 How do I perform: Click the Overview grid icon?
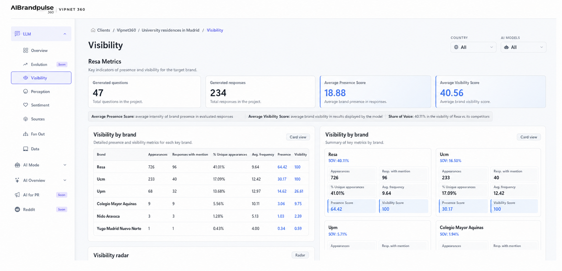(26, 50)
